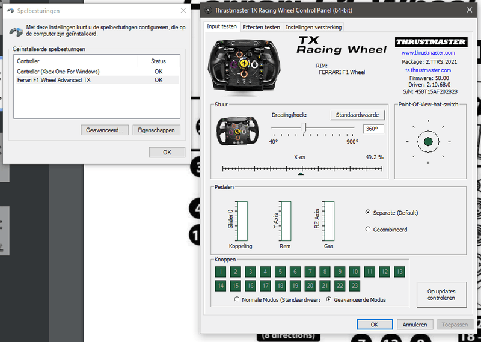Click the small steering wheel image in Stuur

tap(237, 131)
